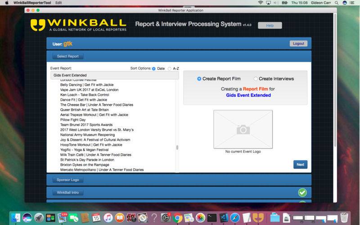360x225 pixels.
Task: Select 'National Army Museum Reopening'
Action: (x=87, y=135)
